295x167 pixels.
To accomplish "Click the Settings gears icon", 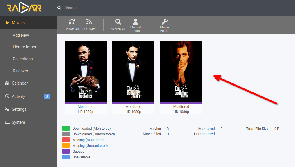I will click(x=7, y=109).
